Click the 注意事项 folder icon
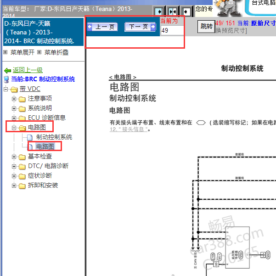 pos(22,99)
